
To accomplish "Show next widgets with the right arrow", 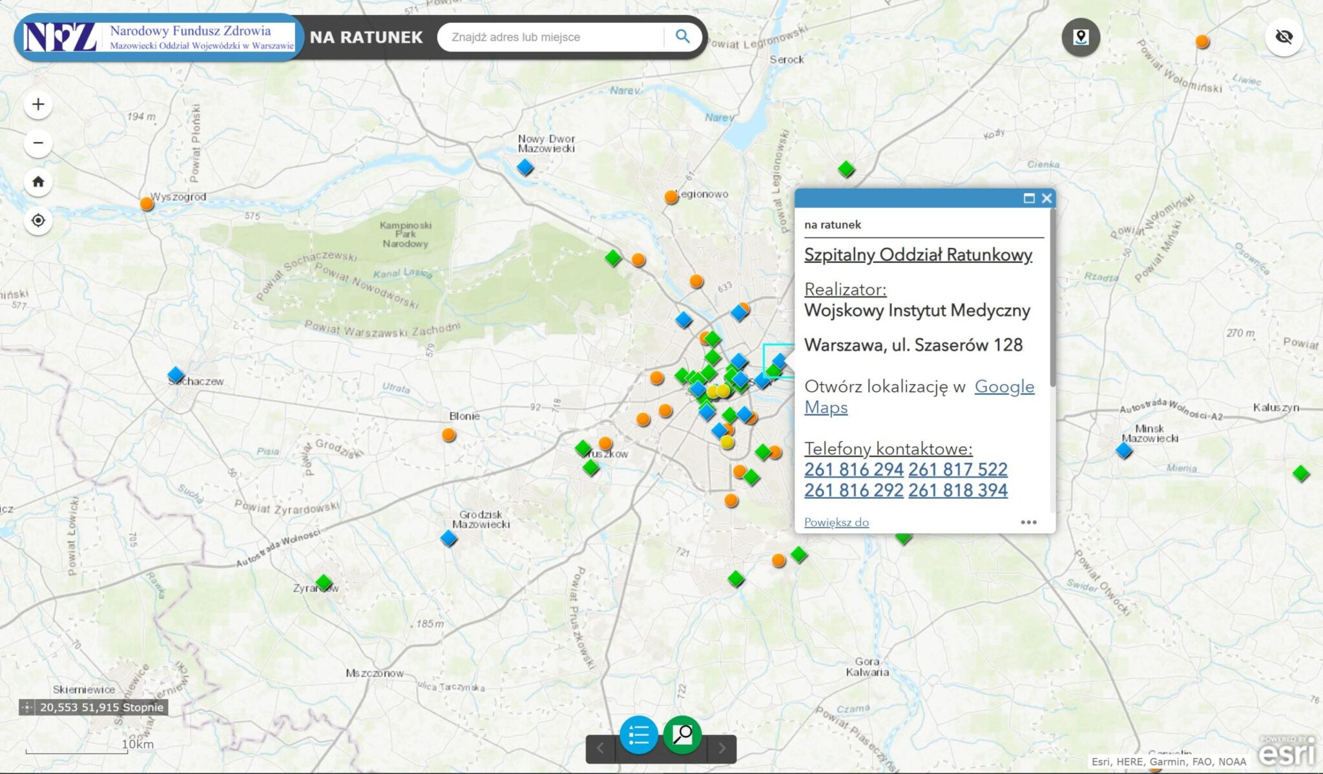I will 722,748.
